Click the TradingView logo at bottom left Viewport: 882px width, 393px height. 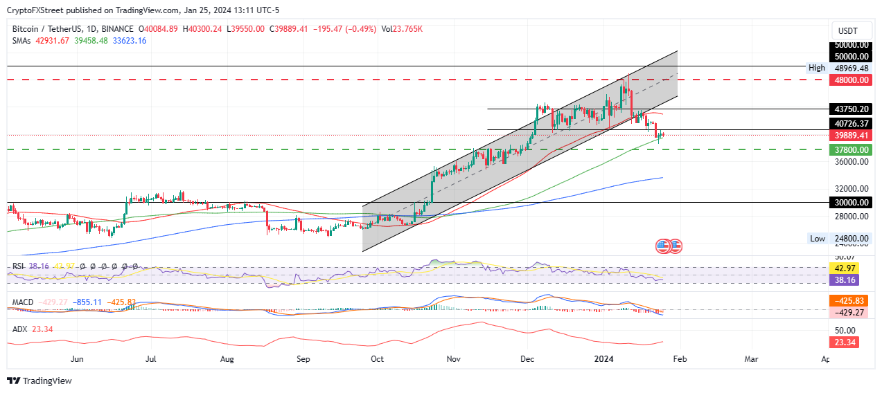pyautogui.click(x=39, y=381)
